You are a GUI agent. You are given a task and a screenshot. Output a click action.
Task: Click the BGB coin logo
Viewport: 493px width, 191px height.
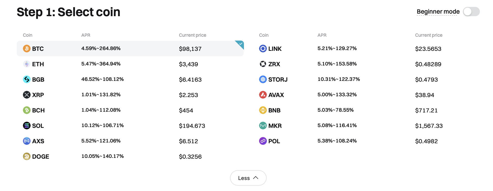27,79
